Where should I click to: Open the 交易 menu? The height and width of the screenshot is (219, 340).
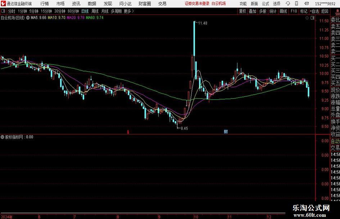coord(162,4)
